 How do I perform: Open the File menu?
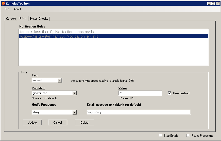(7, 9)
